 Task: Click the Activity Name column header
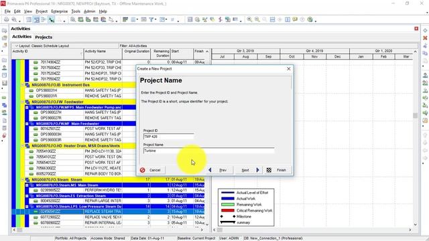103,54
